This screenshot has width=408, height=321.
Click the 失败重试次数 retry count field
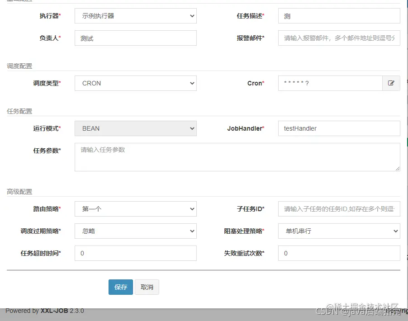[339, 253]
